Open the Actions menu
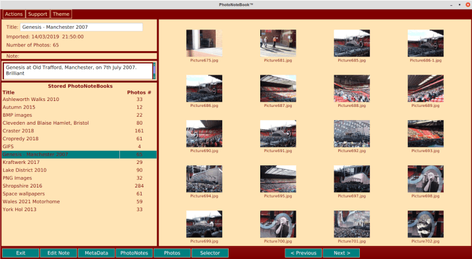This screenshot has width=472, height=259. 14,14
